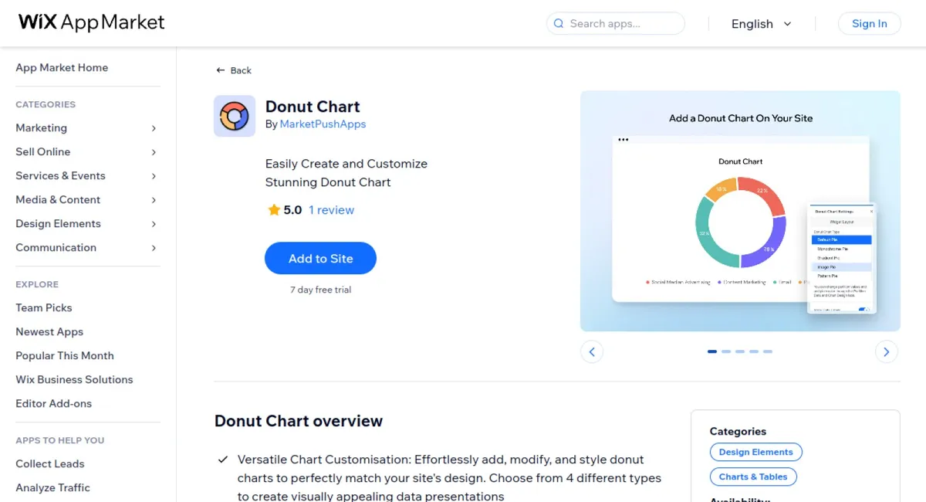The width and height of the screenshot is (926, 502).
Task: Expand the Sell Online category
Action: [45, 151]
